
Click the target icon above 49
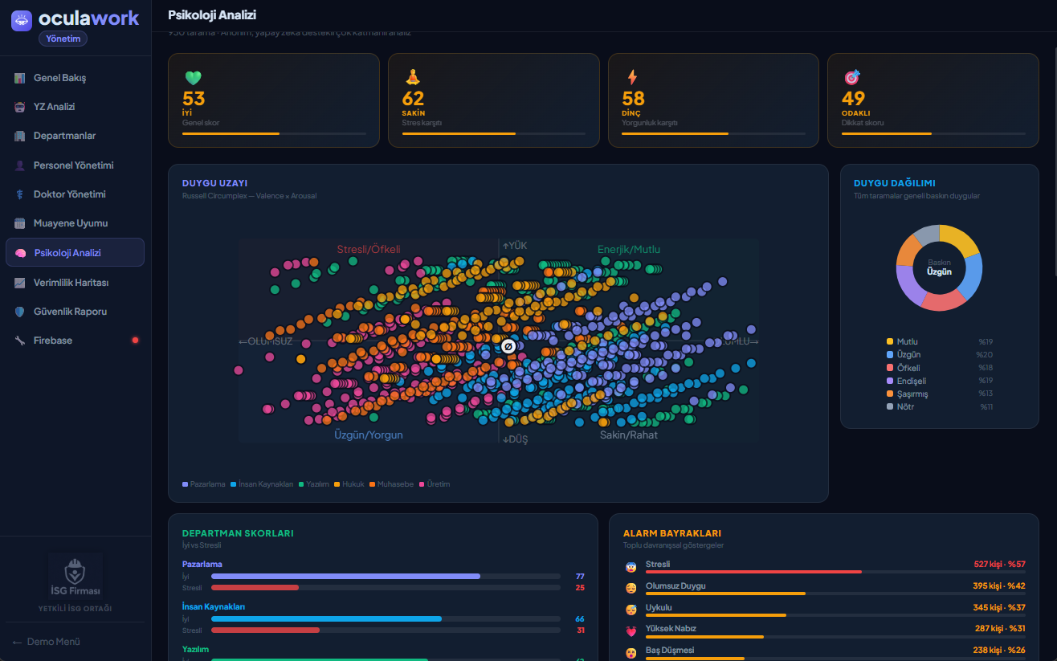coord(852,77)
